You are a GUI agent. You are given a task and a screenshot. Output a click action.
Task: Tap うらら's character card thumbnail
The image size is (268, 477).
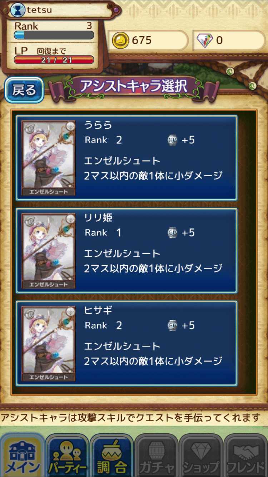pyautogui.click(x=48, y=158)
